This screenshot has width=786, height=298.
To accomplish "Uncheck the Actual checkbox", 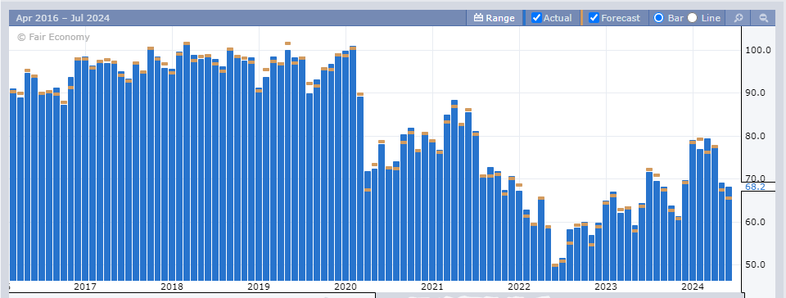I will click(x=537, y=18).
